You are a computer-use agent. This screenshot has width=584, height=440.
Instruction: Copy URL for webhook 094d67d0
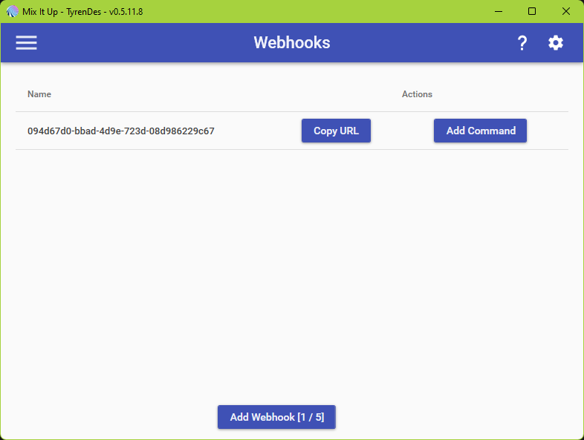336,131
